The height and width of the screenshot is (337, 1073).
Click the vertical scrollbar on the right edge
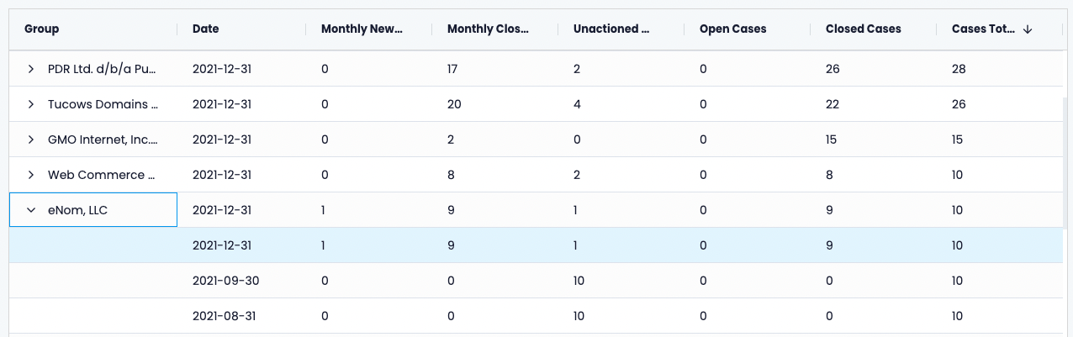[1067, 168]
